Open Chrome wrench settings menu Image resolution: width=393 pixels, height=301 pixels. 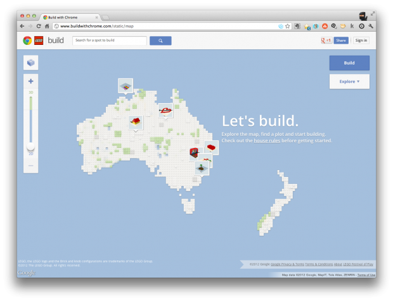coord(371,26)
